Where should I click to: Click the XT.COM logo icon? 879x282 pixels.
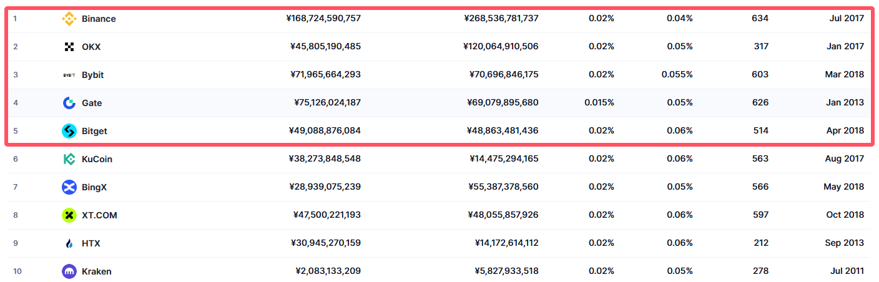pos(69,215)
